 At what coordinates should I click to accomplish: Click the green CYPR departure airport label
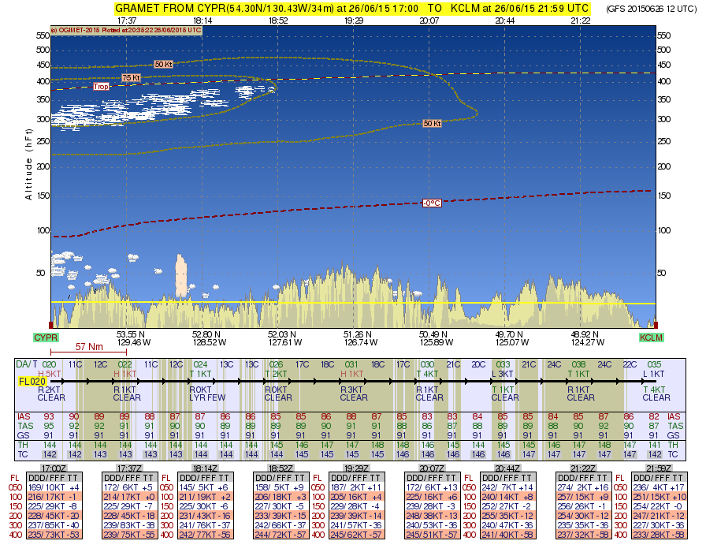coord(46,338)
